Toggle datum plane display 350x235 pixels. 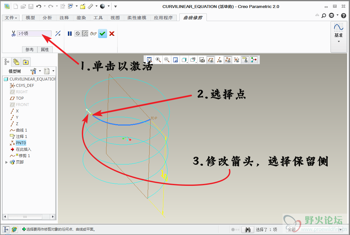click(x=211, y=60)
